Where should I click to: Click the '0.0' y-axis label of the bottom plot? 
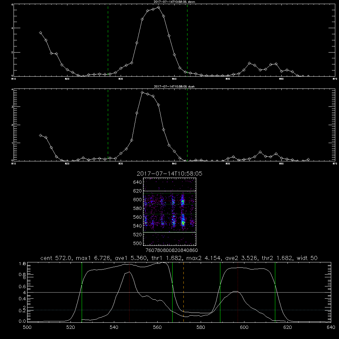coord(22,321)
